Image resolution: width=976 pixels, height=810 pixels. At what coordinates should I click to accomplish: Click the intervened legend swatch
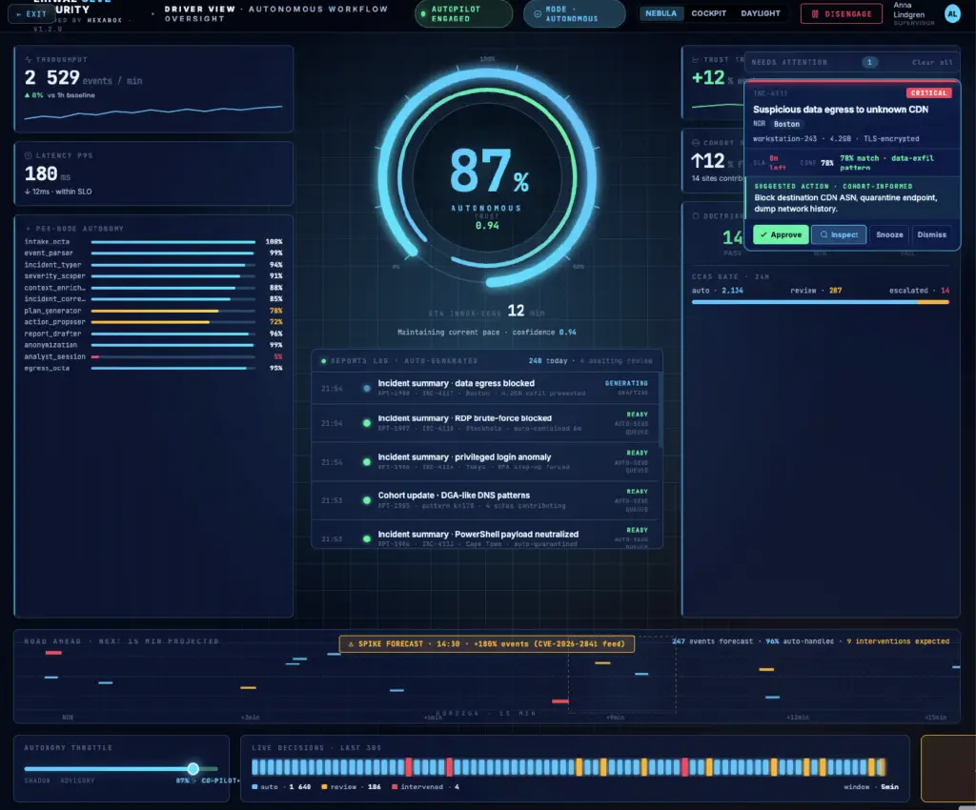(x=395, y=787)
